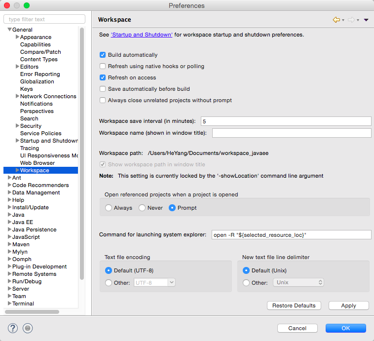Viewport: 374px width, 341px height.
Task: Select Other line delimiter radio button
Action: (x=246, y=283)
